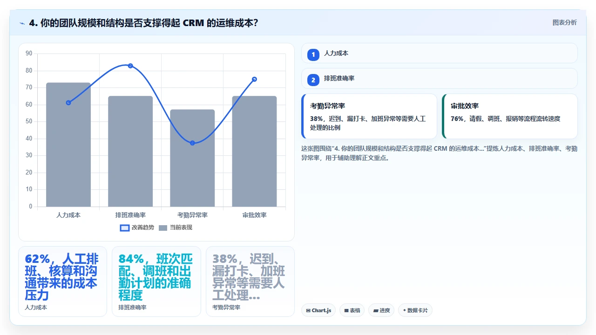Toggle the 改善趋势 legend entry
The width and height of the screenshot is (596, 335).
[137, 228]
